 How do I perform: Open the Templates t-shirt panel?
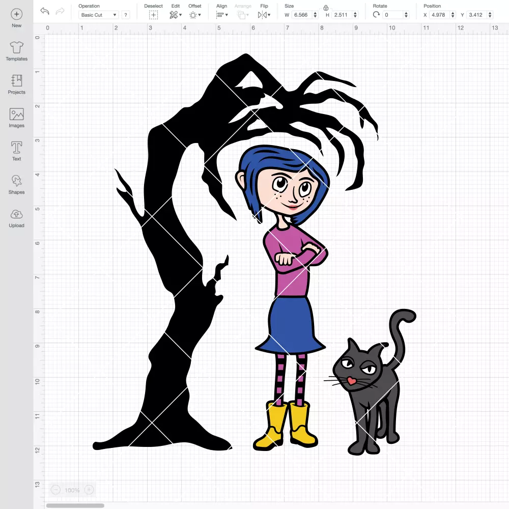[x=17, y=47]
